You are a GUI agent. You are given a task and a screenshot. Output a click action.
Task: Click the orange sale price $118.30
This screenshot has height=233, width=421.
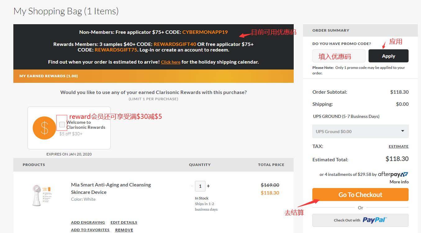coord(270,193)
